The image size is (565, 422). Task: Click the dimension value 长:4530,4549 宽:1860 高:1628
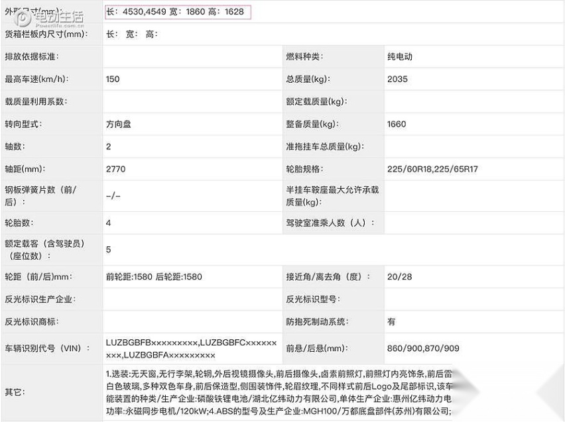point(175,12)
